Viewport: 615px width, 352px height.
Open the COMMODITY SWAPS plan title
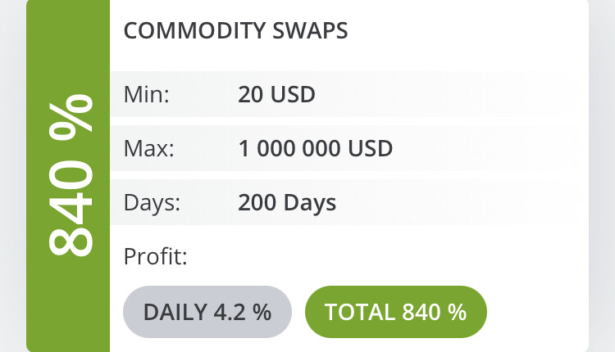point(235,30)
